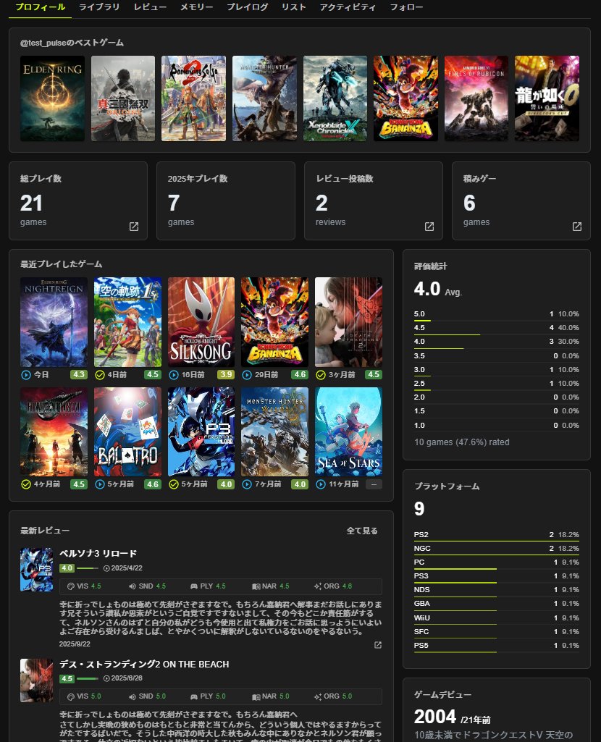Click 4.0 score badge on Persona 3 review
601x742 pixels.
point(67,568)
